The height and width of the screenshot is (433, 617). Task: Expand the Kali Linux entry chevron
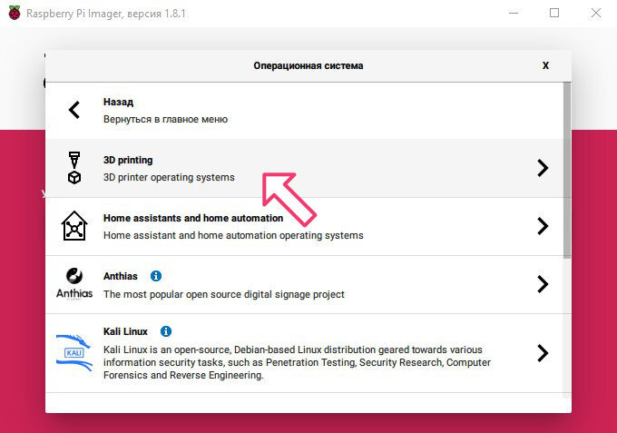tap(543, 353)
